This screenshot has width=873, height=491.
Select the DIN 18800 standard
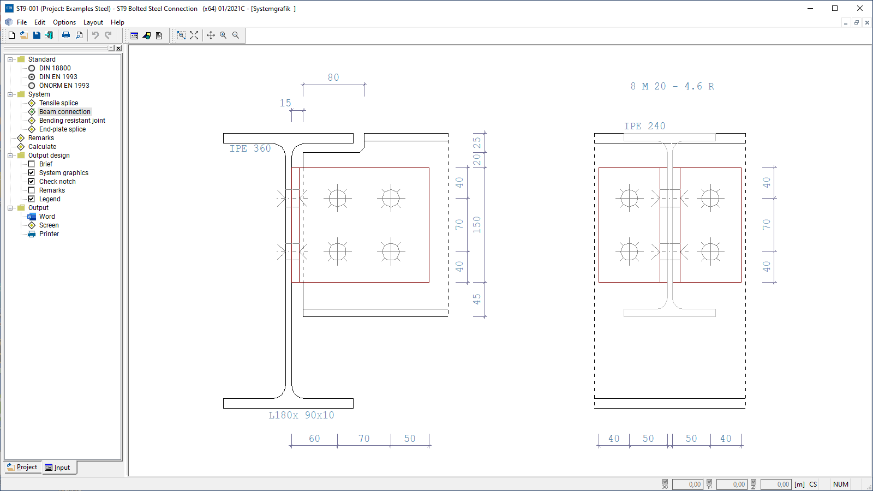pyautogui.click(x=32, y=68)
